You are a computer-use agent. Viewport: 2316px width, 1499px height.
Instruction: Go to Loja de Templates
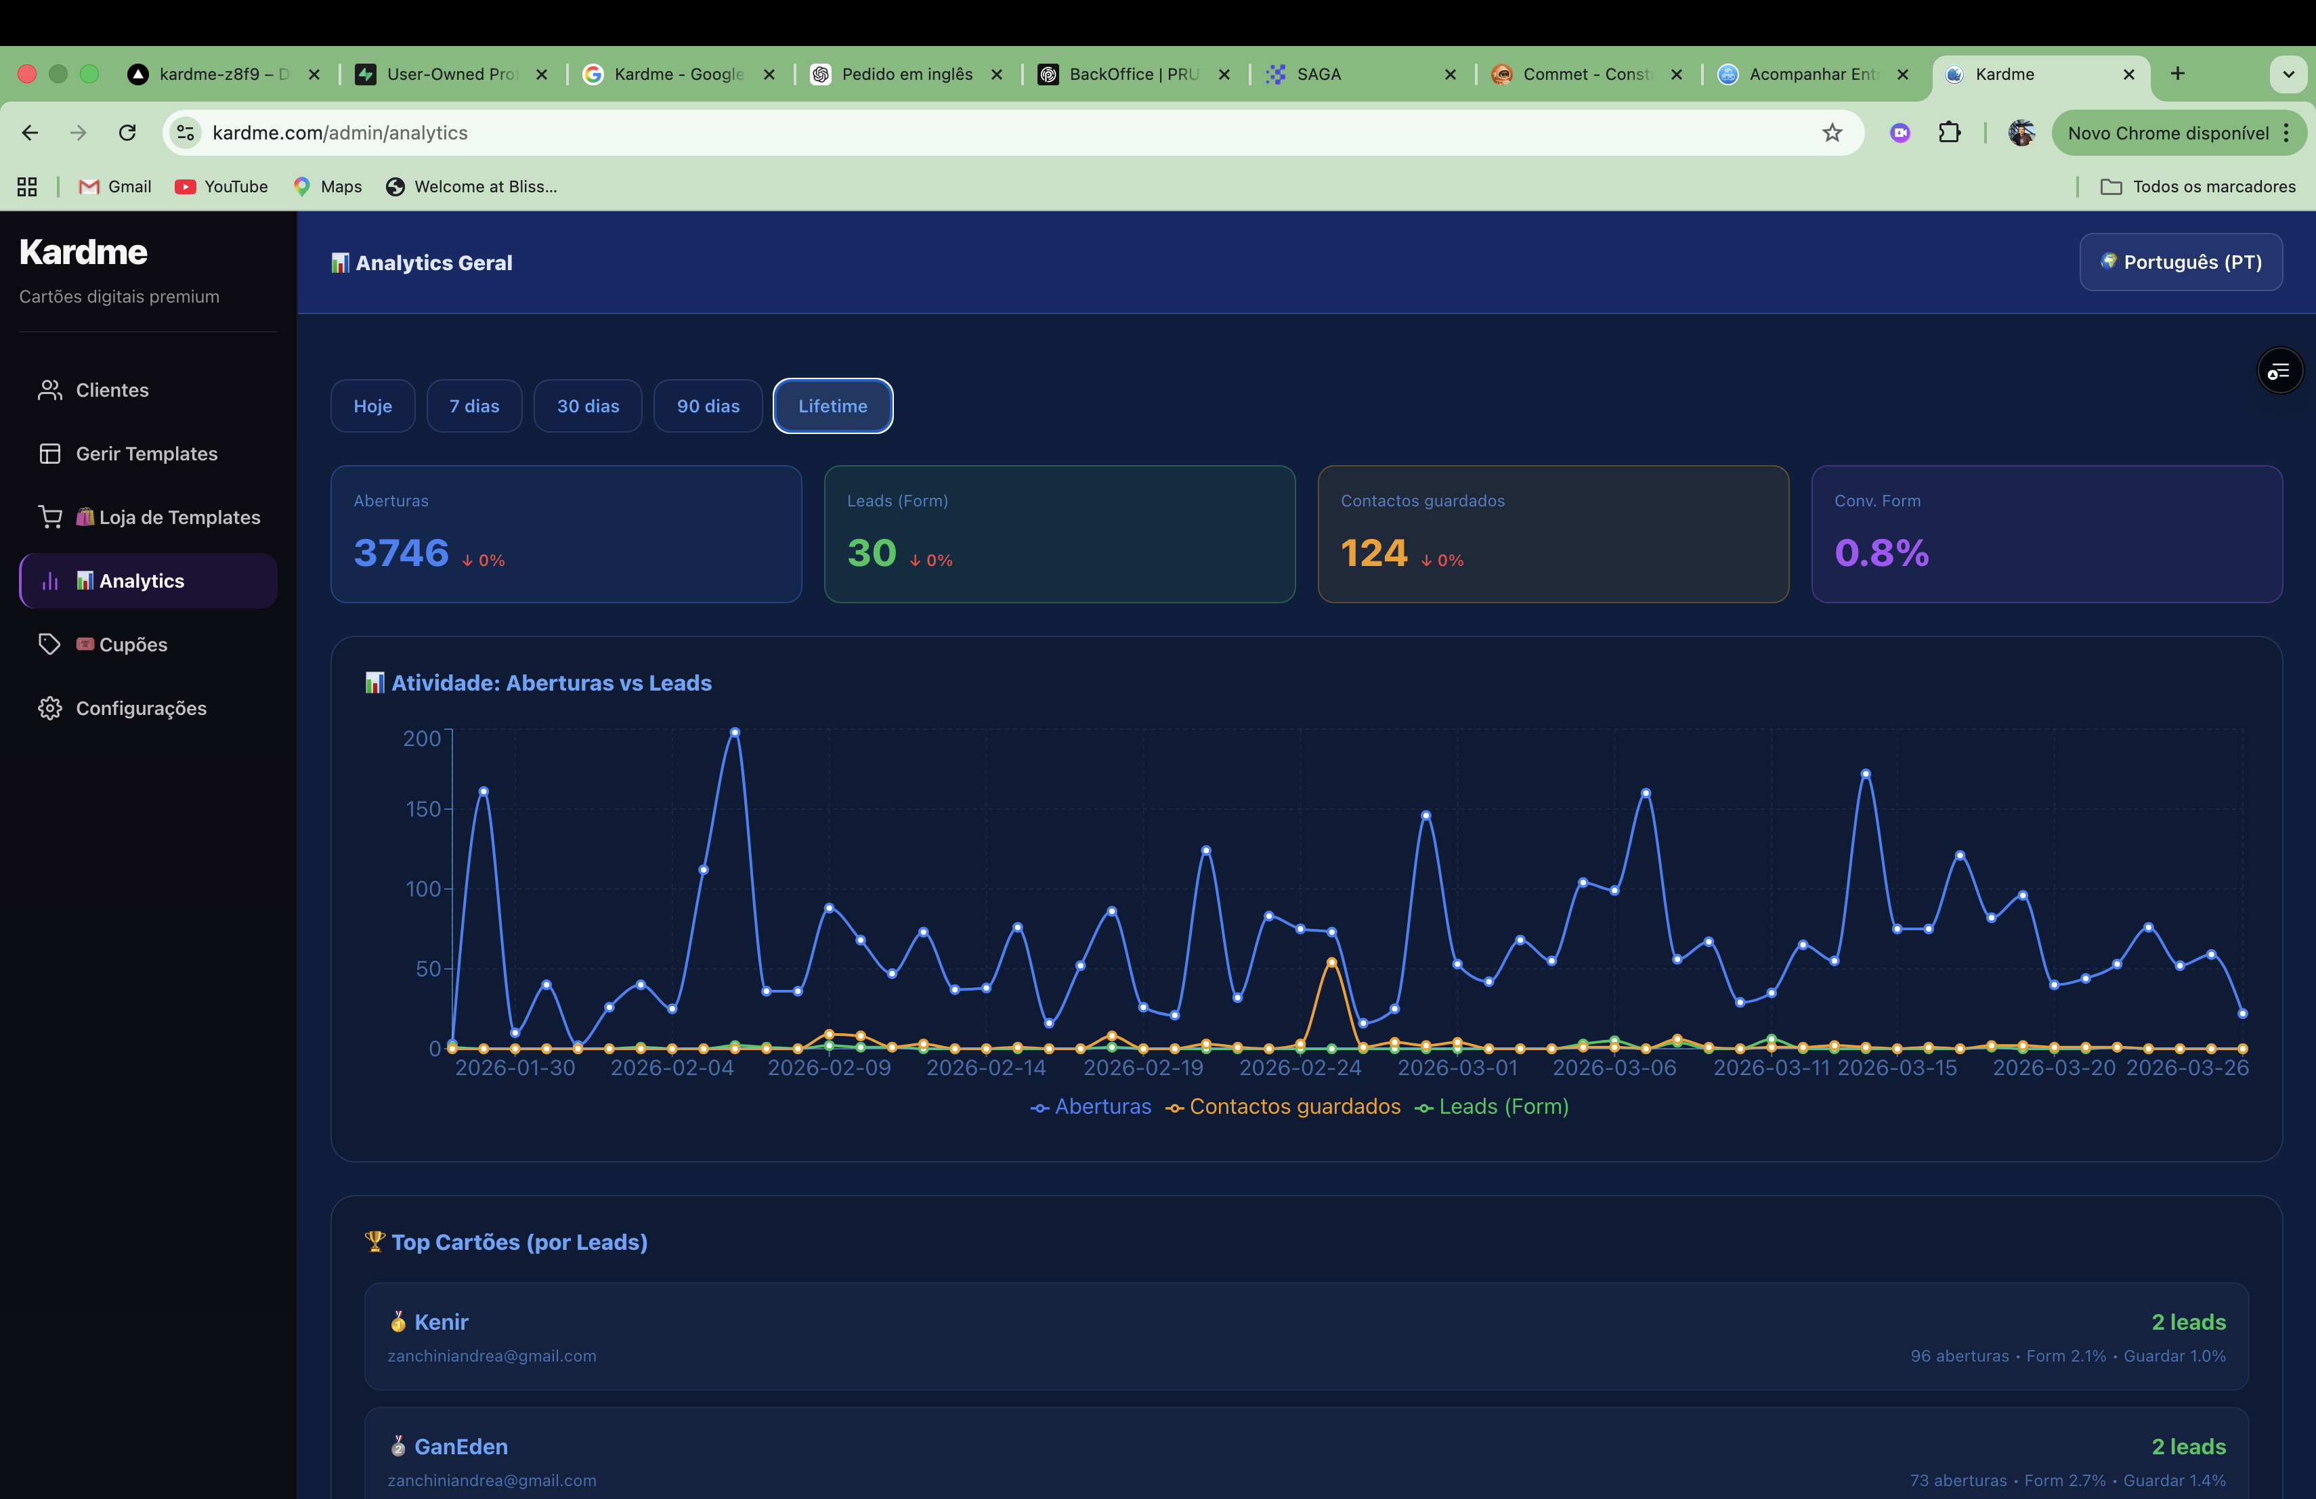pyautogui.click(x=179, y=517)
